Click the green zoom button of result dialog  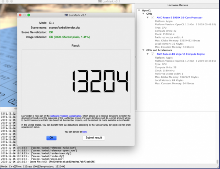pos(29,15)
